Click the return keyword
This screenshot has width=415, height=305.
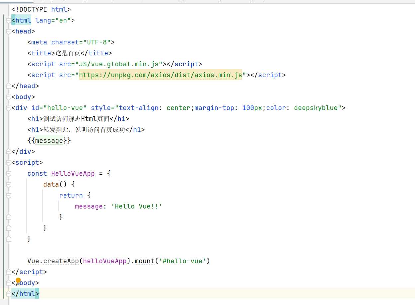point(71,195)
